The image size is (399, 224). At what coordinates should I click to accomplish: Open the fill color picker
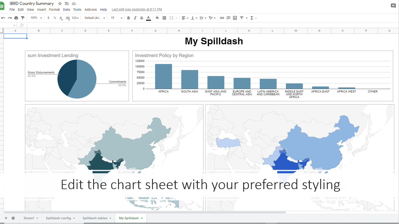[157, 18]
